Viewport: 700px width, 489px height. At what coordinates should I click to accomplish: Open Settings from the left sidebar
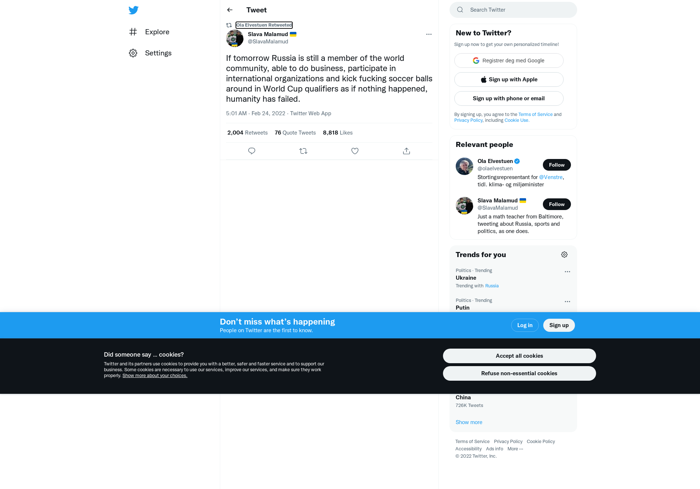tap(150, 53)
